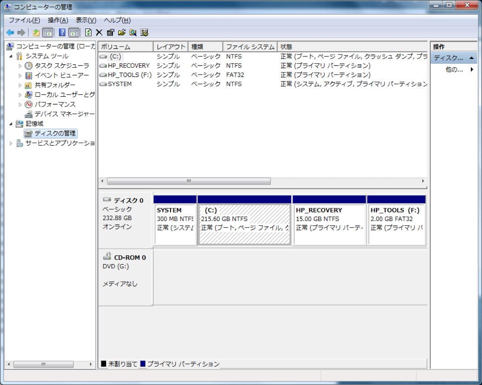Select the HP_TOOLS (F:) volume row
This screenshot has width=482, height=385.
point(263,75)
